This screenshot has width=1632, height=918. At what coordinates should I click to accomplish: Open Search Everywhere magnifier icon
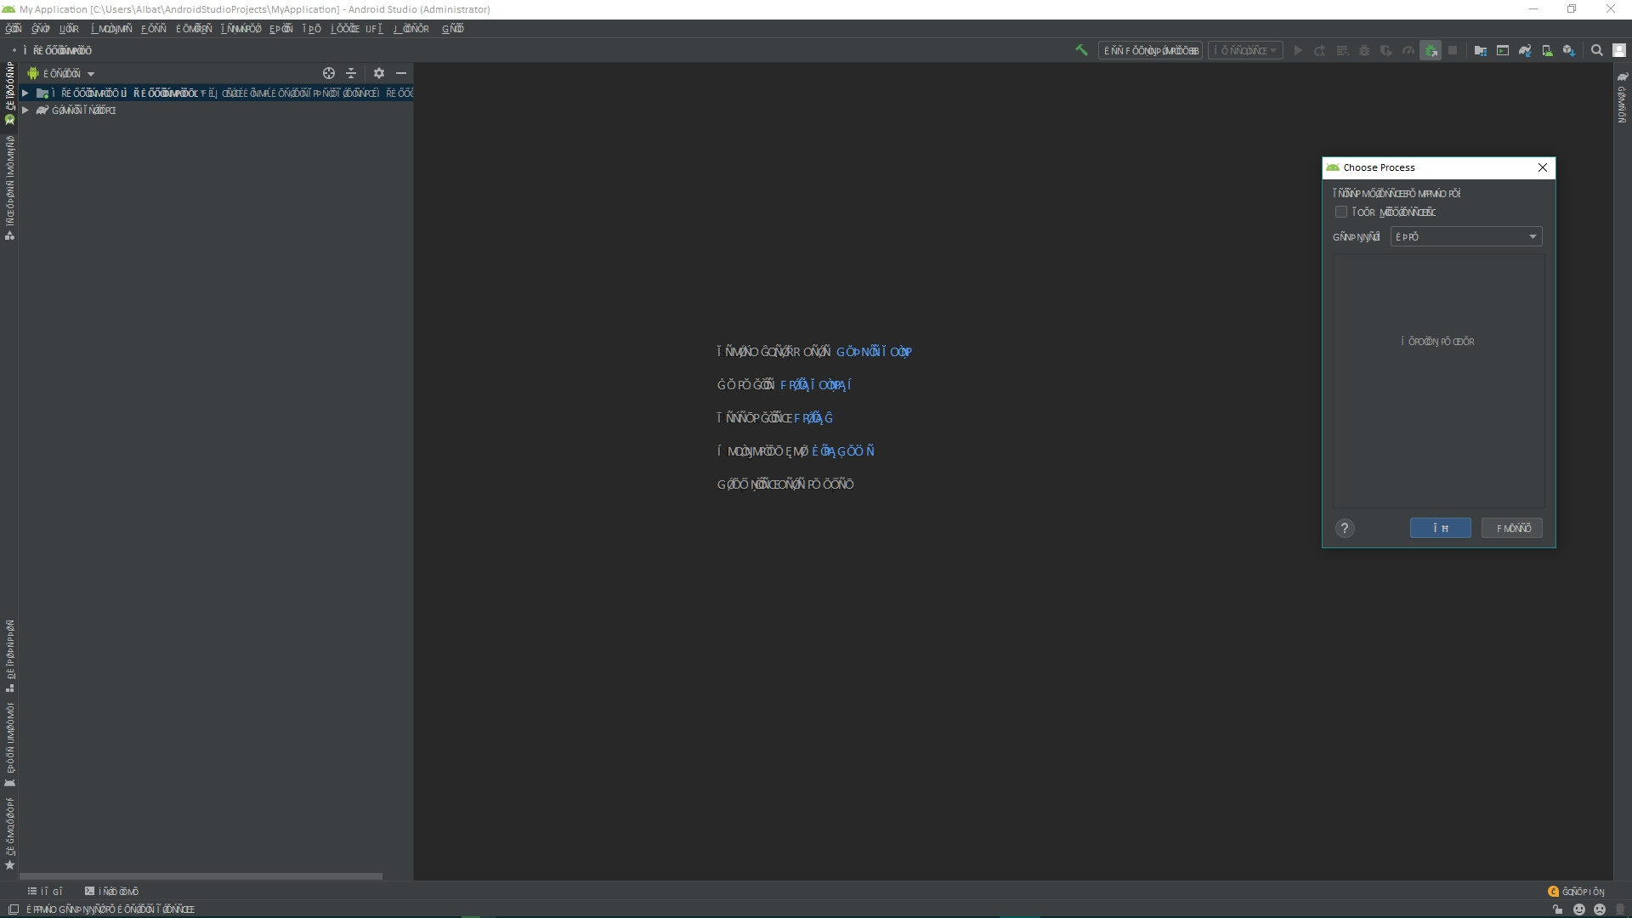[x=1597, y=51]
